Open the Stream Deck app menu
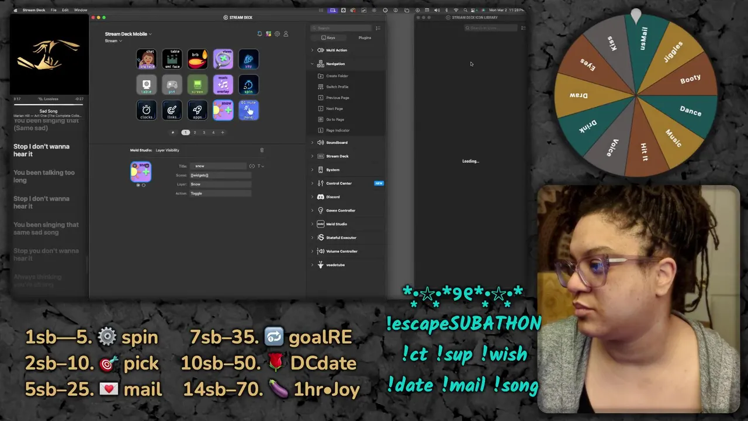Viewport: 748px width, 421px height. (x=34, y=10)
